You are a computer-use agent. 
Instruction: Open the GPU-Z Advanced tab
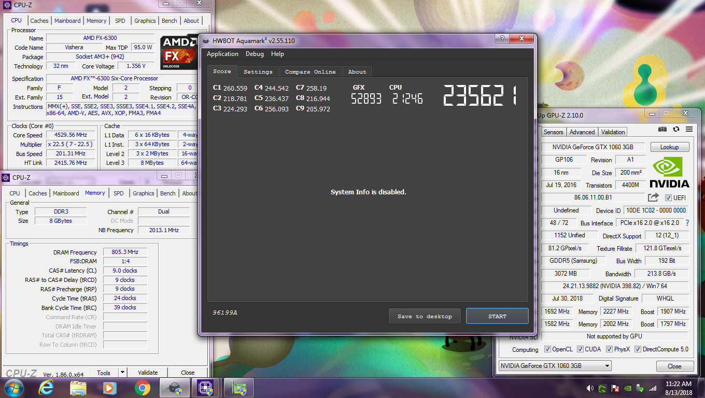tap(582, 132)
